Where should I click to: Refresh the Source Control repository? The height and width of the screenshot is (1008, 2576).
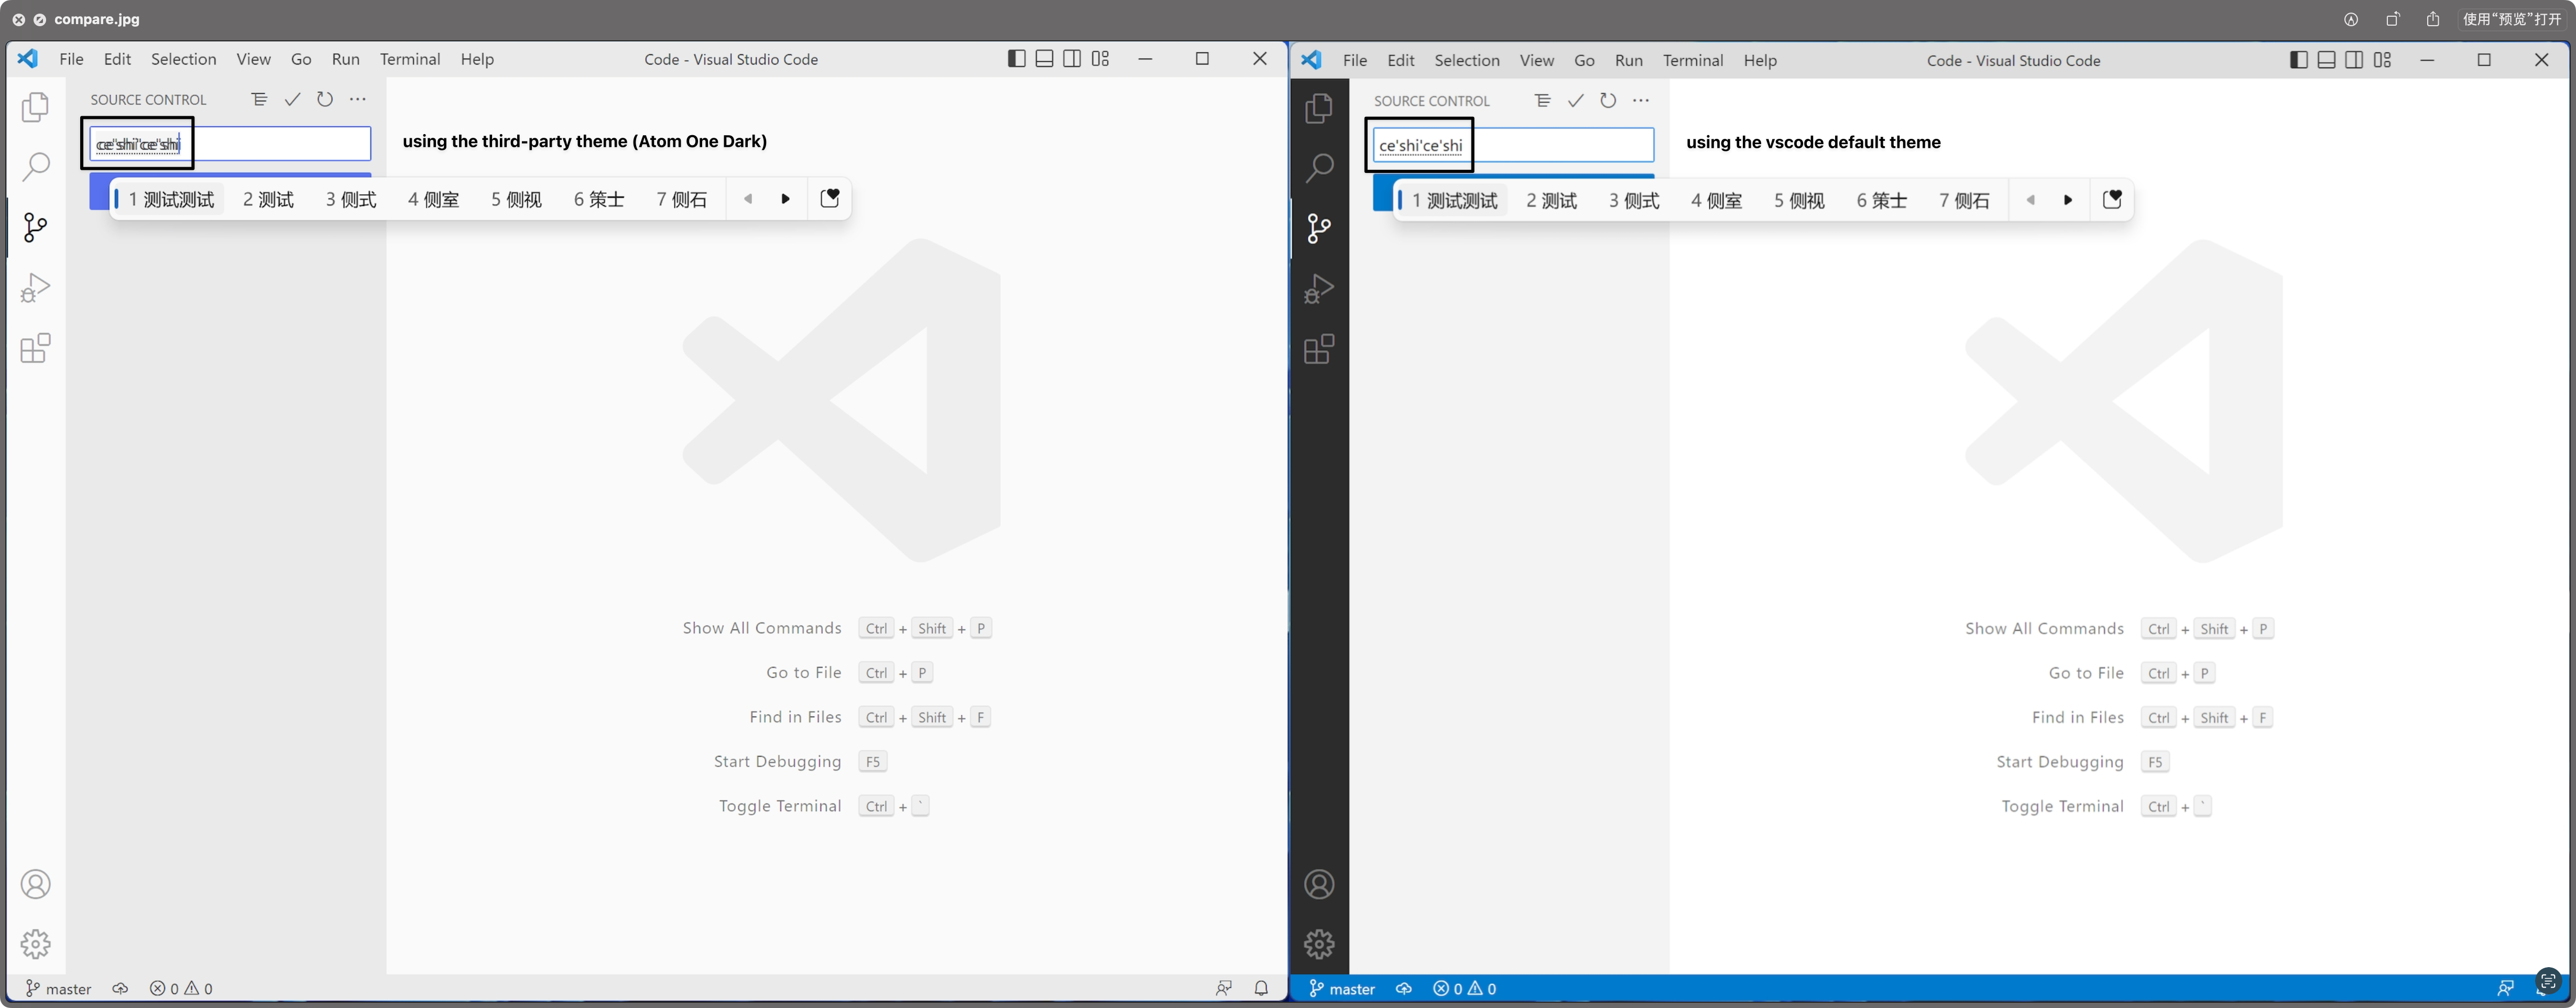324,99
